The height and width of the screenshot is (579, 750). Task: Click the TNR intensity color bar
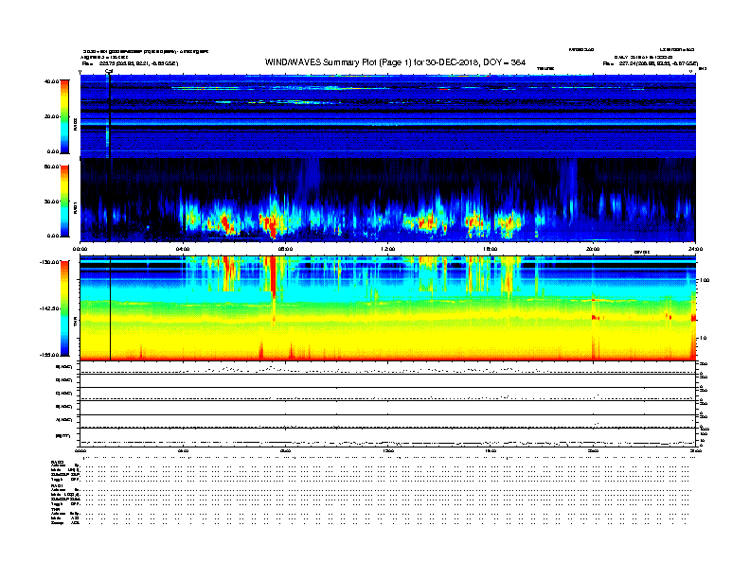point(64,308)
